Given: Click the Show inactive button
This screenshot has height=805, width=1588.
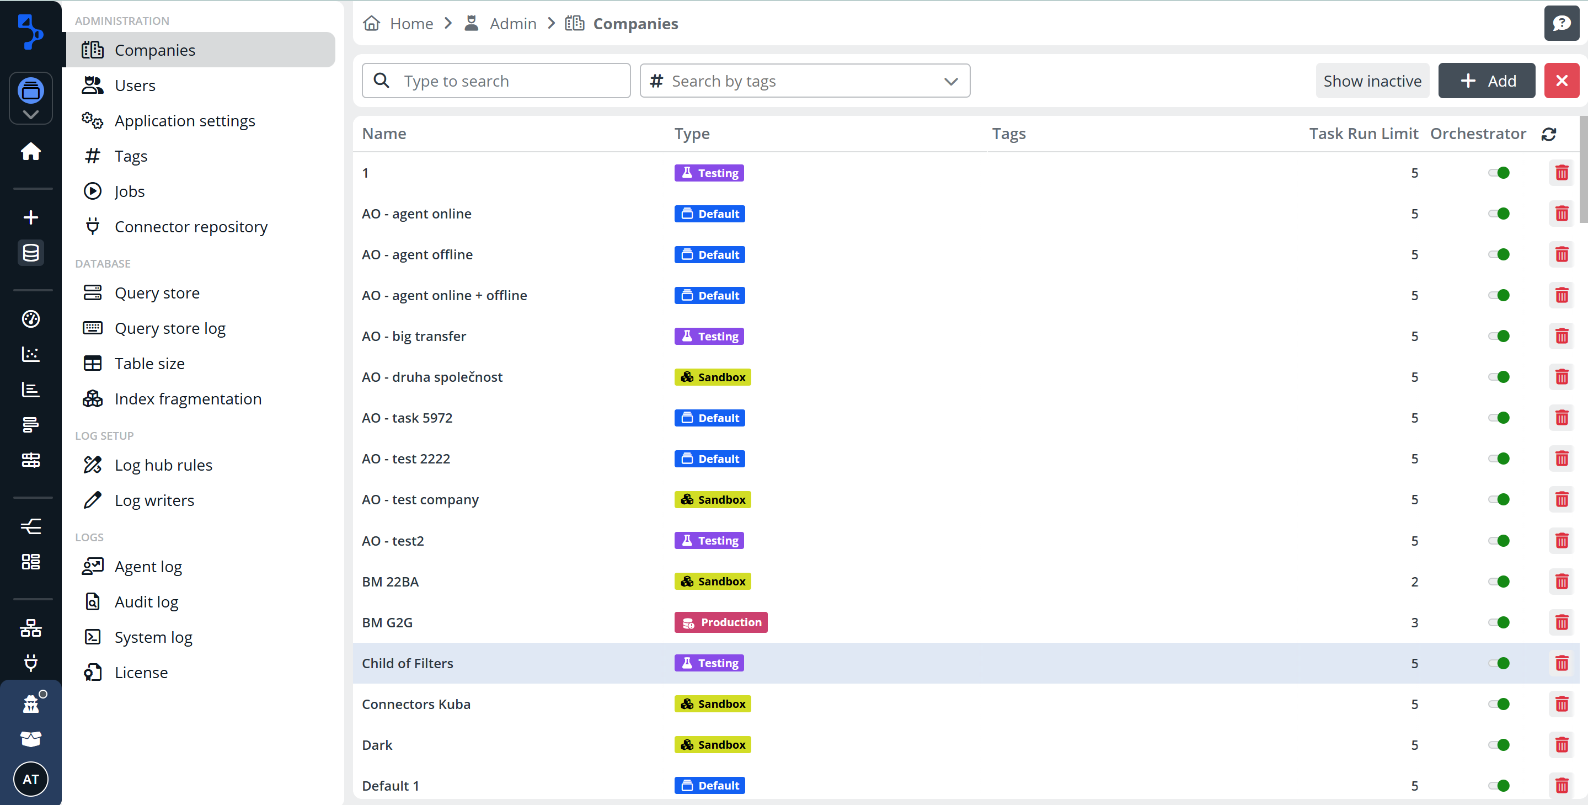Looking at the screenshot, I should click(1372, 81).
